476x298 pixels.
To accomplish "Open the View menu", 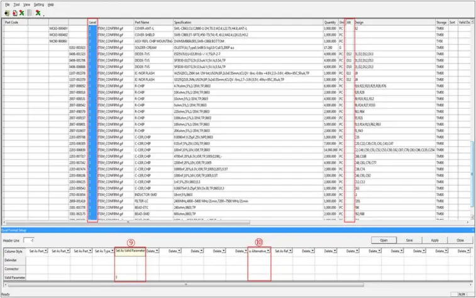I will 26,4.
